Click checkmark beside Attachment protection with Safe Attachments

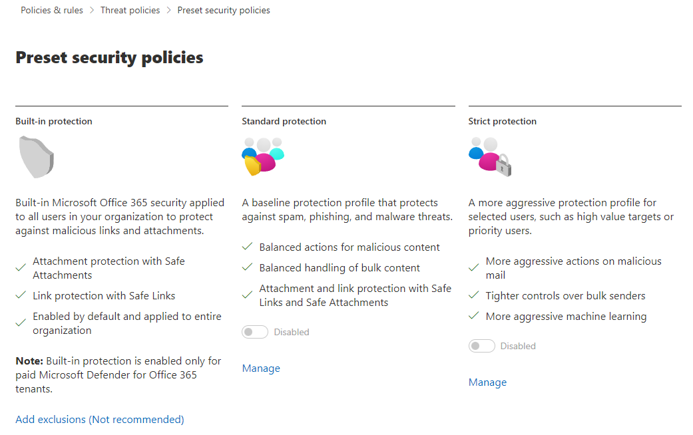pos(21,267)
